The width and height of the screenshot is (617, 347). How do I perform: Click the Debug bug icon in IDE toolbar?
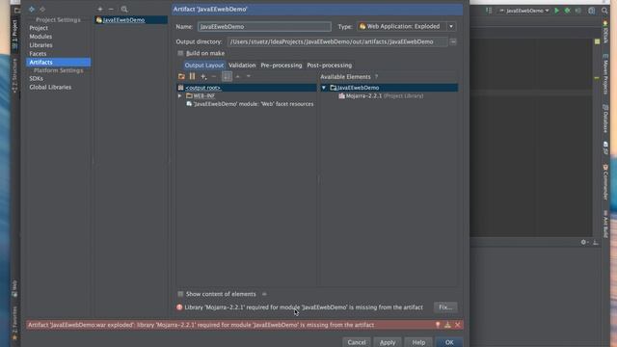pos(567,11)
